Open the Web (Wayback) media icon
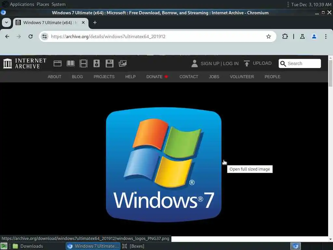 point(58,63)
